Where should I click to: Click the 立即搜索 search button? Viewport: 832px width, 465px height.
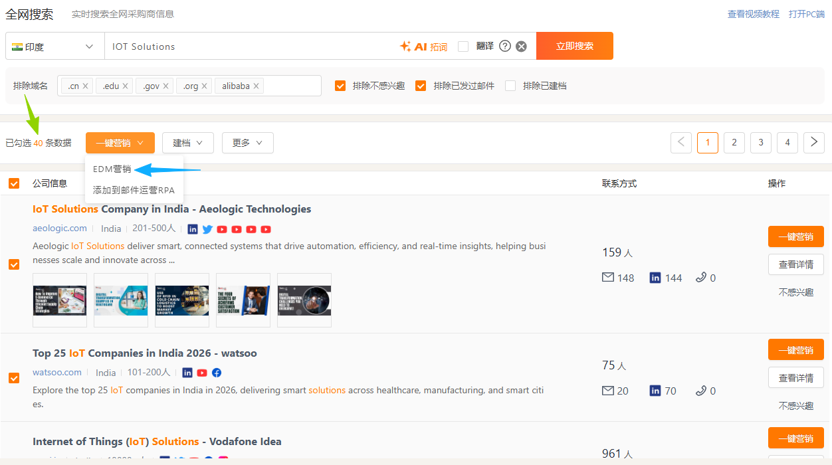[575, 46]
